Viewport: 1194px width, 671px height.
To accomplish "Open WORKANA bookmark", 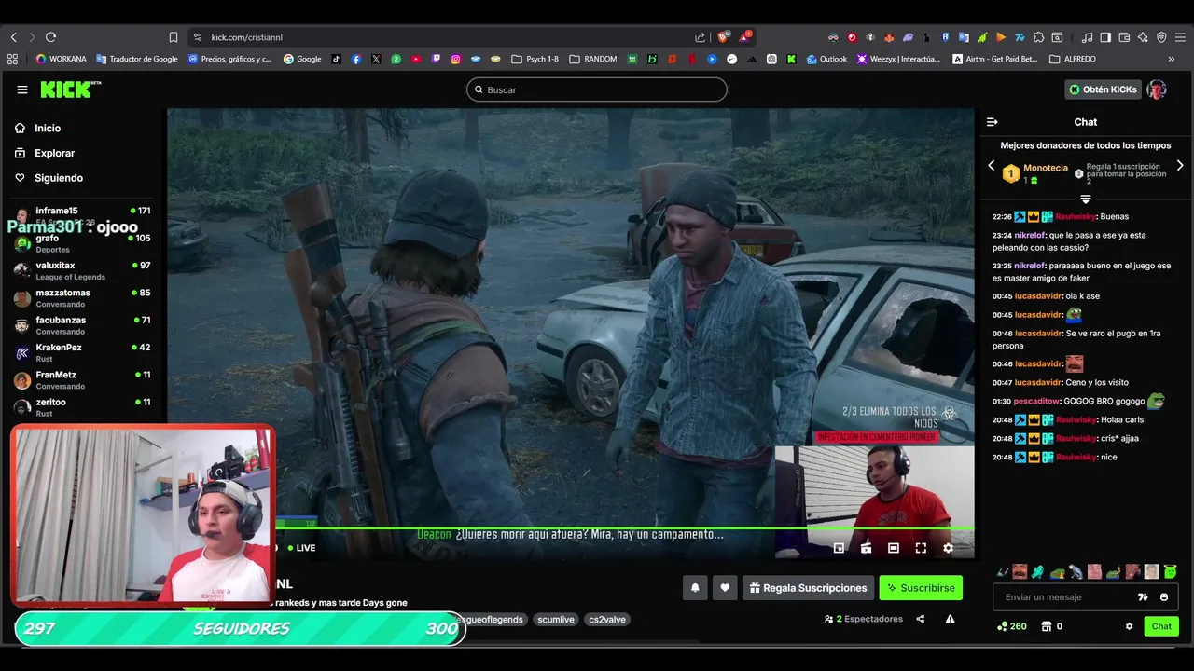I will (61, 59).
